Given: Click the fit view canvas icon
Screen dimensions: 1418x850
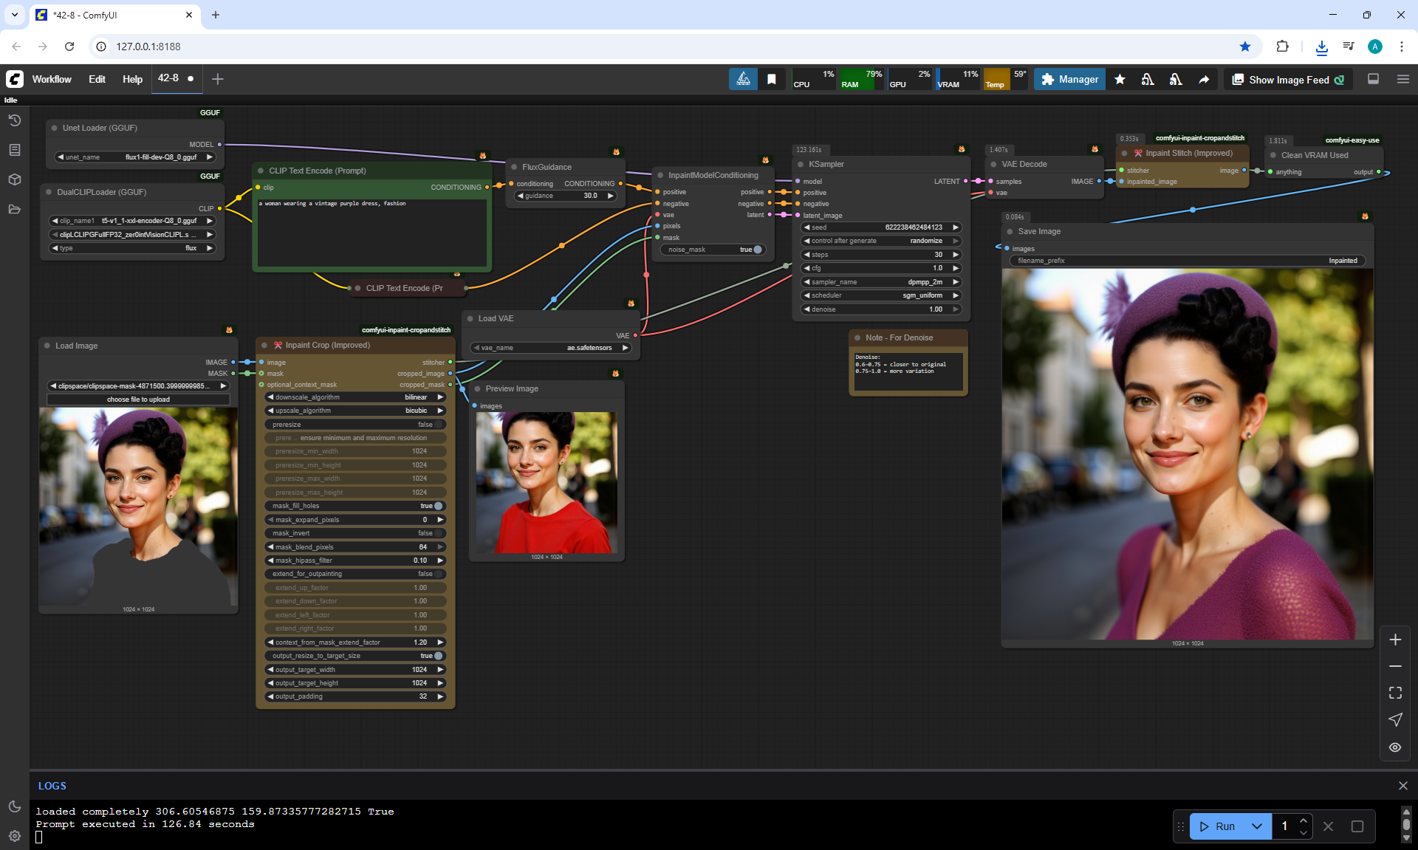Looking at the screenshot, I should coord(1395,693).
